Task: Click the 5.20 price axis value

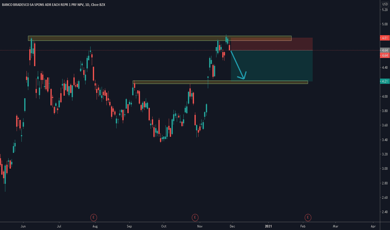Action: (385, 10)
